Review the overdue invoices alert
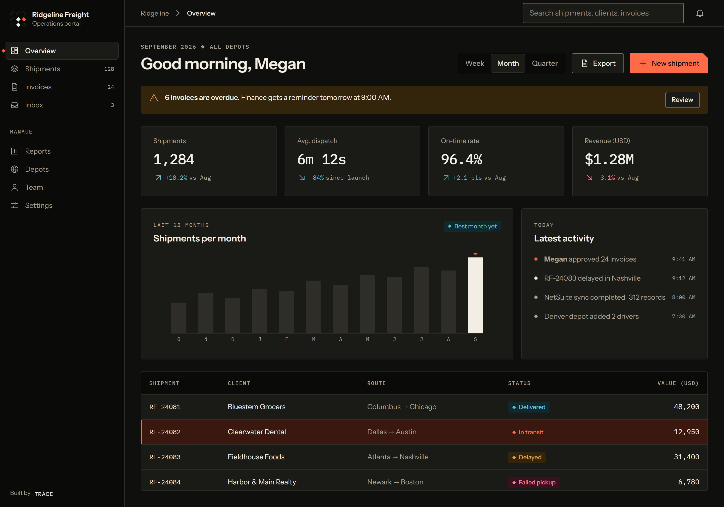 click(682, 99)
